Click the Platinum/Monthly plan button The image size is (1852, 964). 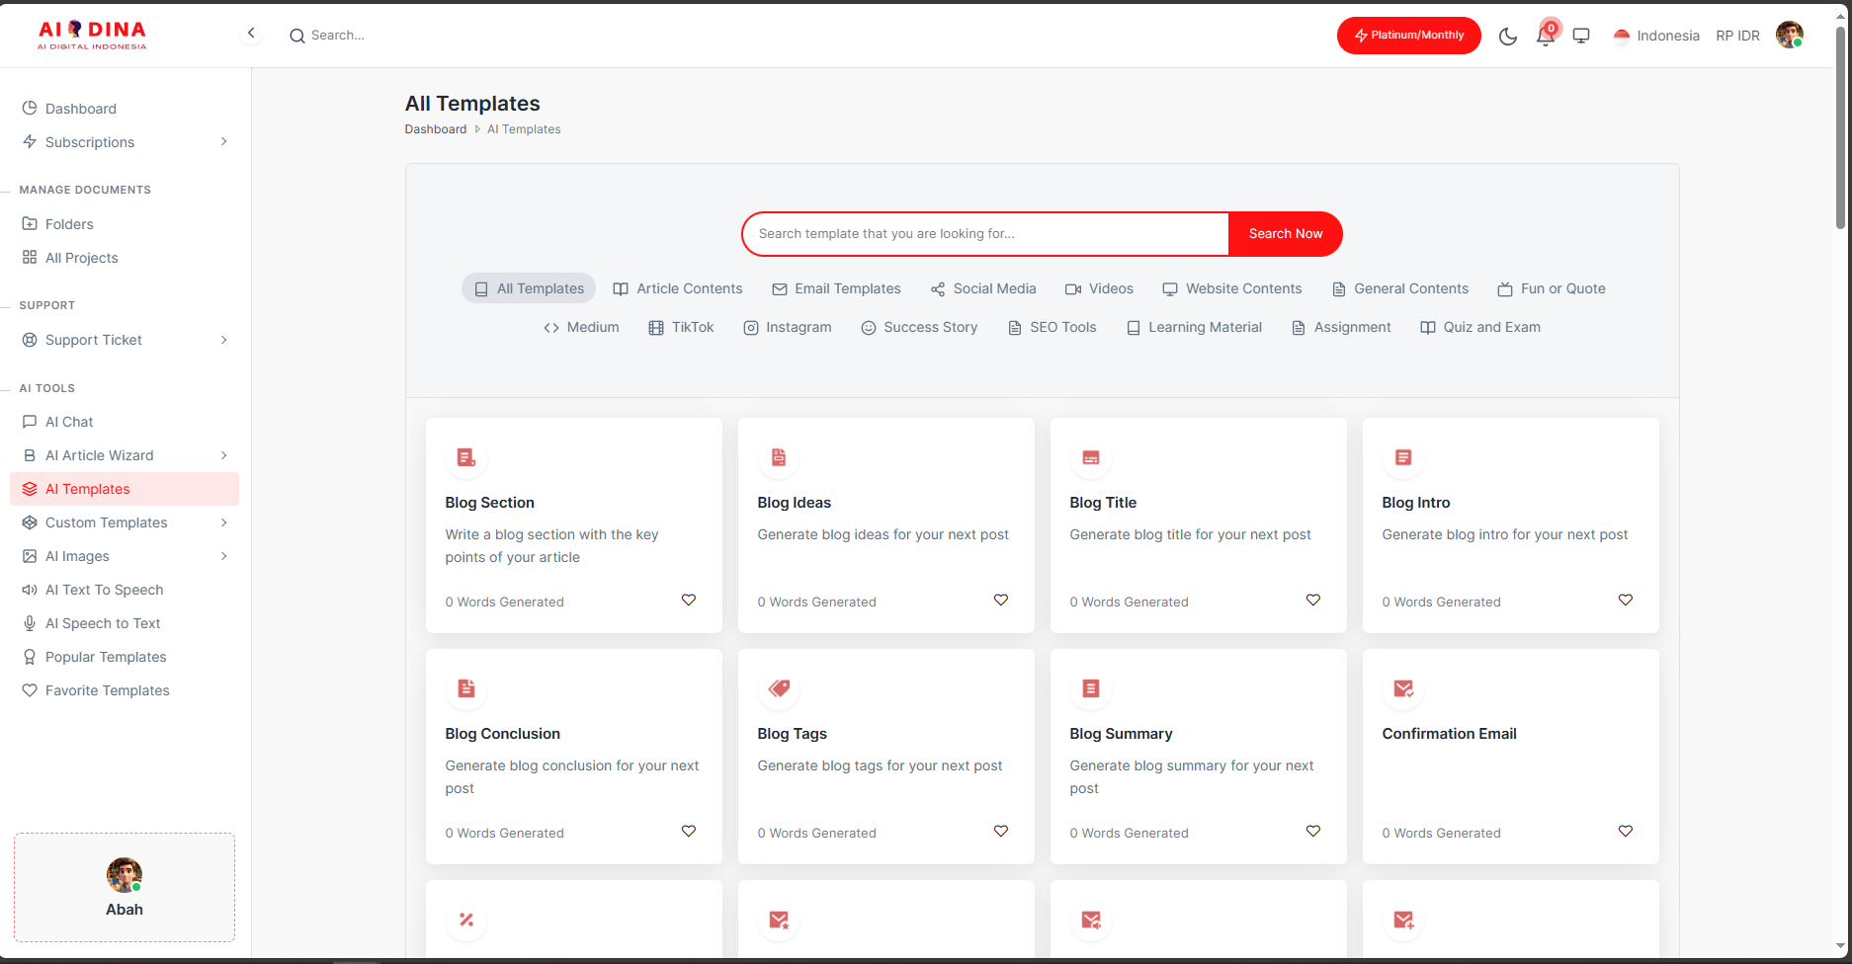click(x=1408, y=36)
